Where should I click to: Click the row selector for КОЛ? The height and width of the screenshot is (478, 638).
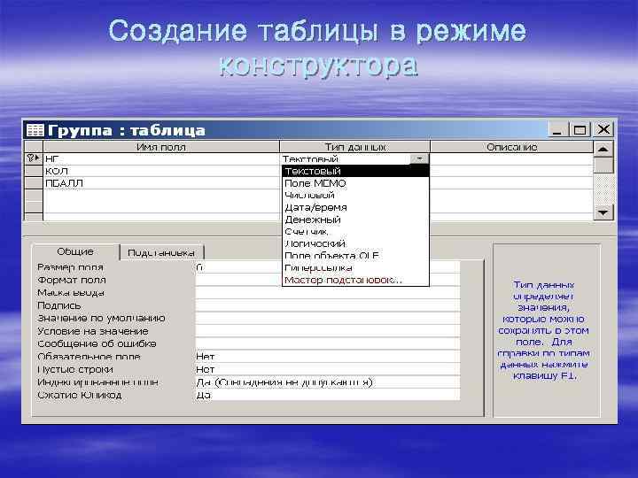34,171
